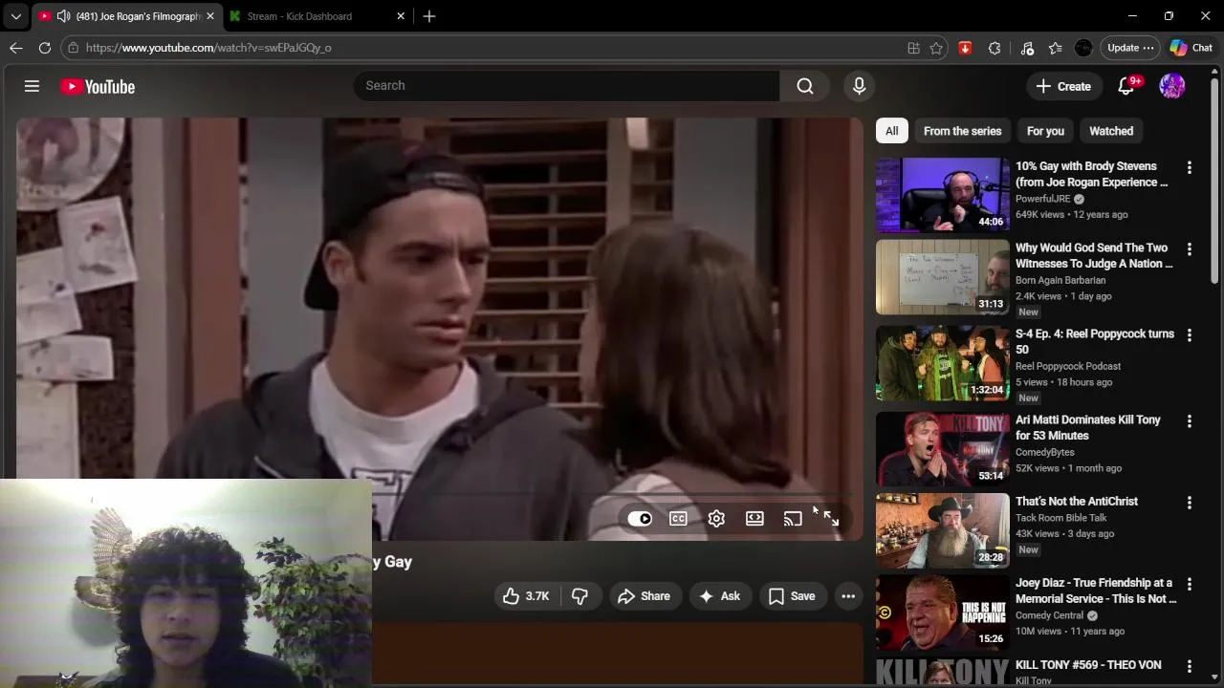Close the Kick Dashboard tab
Screen dimensions: 1224x688
click(401, 16)
